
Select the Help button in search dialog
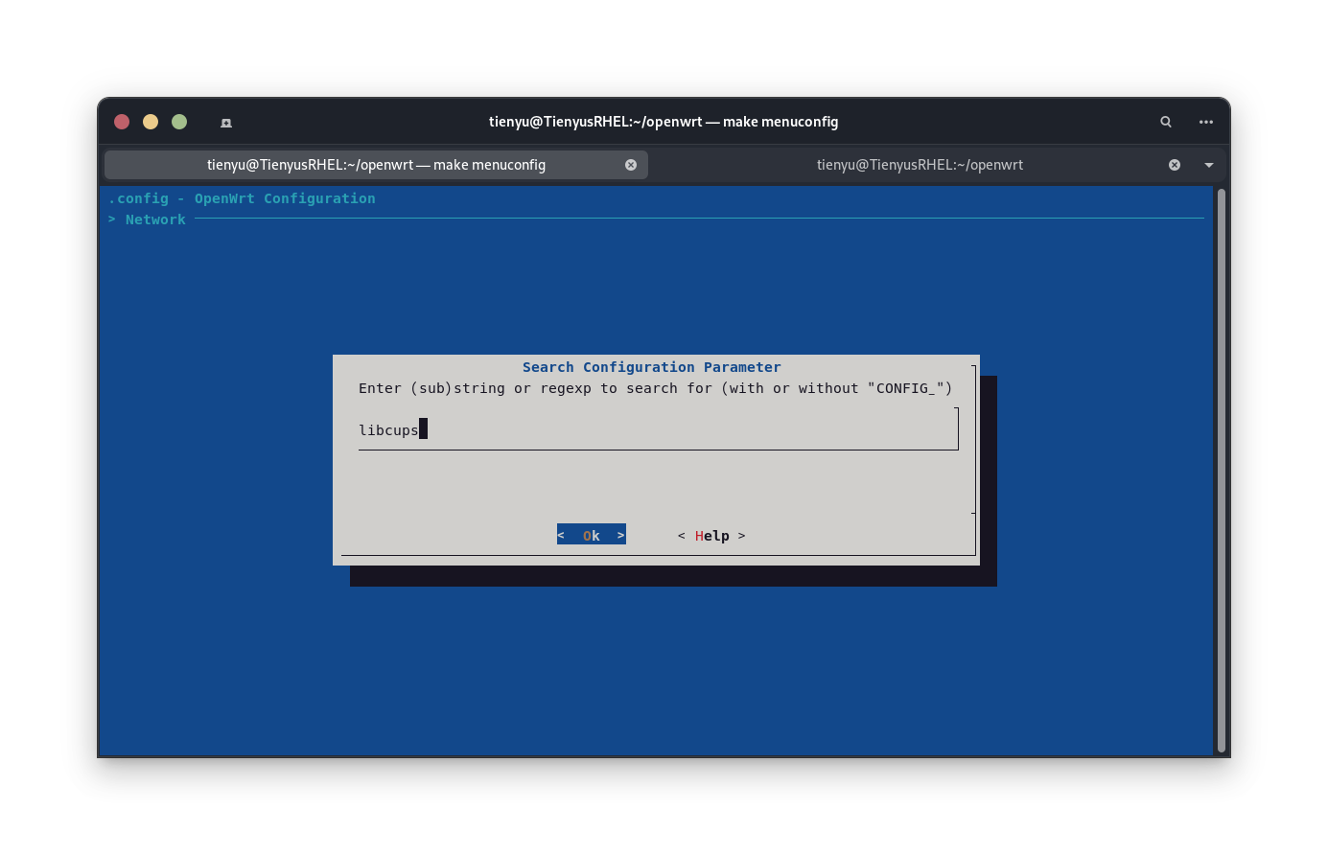click(x=711, y=536)
